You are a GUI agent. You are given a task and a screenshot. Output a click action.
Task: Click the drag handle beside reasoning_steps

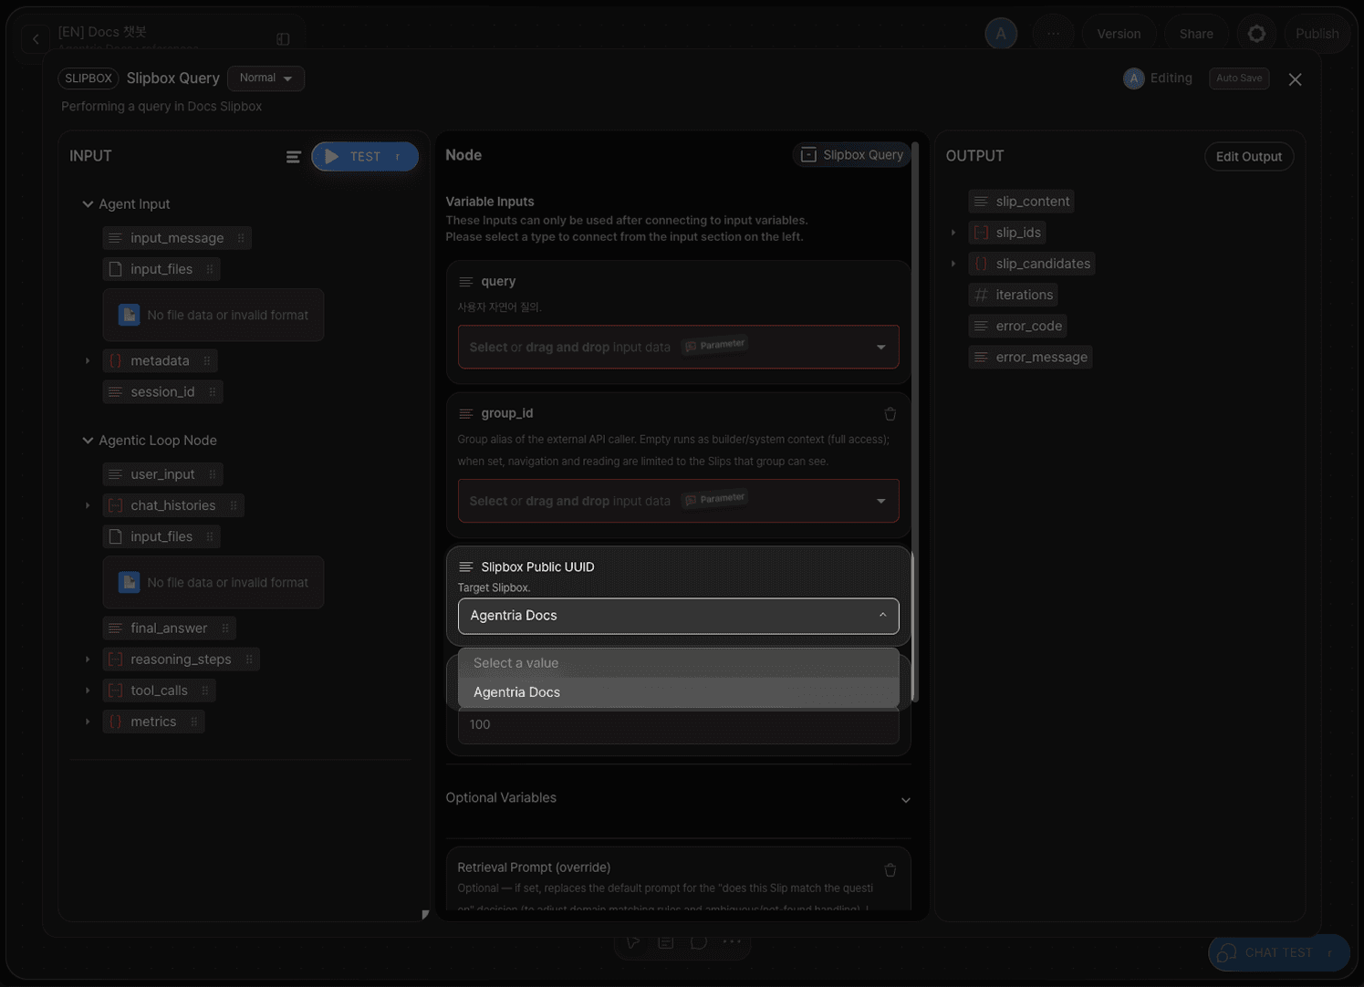point(249,660)
